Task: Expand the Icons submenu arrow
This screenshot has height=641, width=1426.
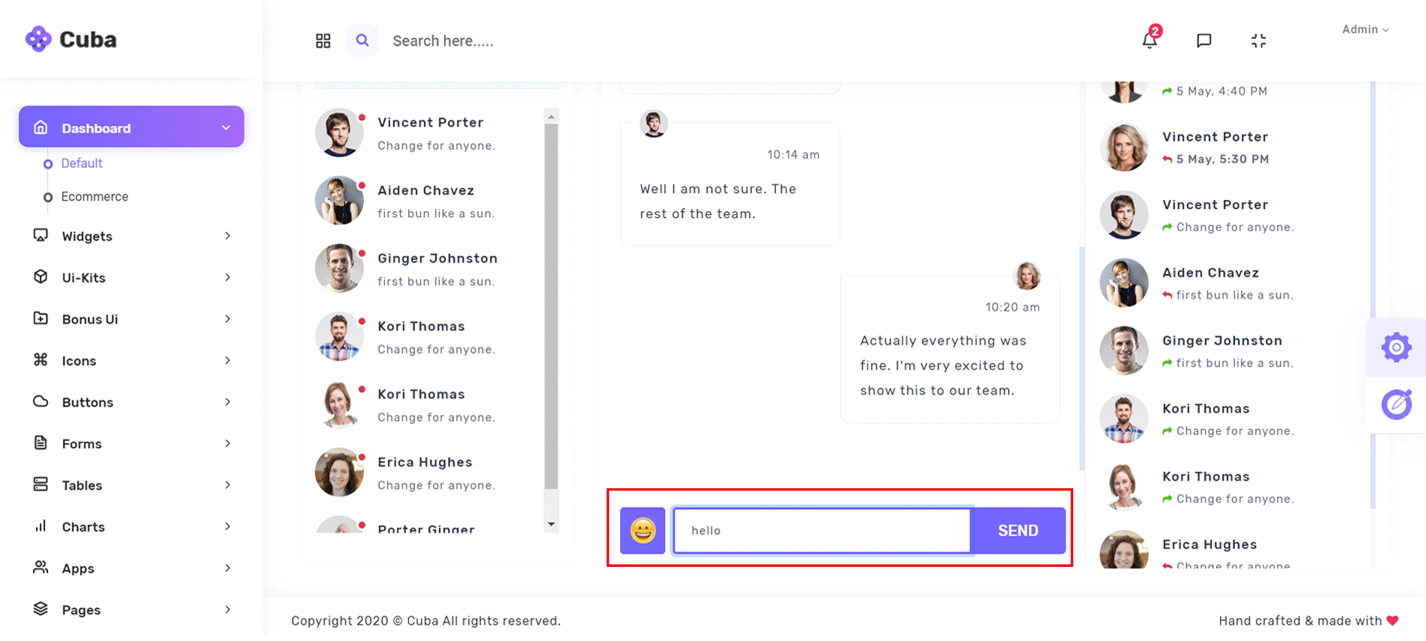Action: click(x=228, y=360)
